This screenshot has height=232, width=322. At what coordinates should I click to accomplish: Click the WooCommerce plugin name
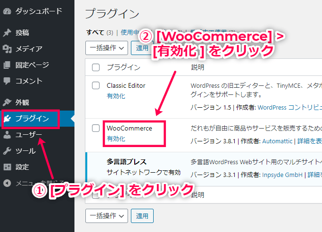(x=129, y=128)
